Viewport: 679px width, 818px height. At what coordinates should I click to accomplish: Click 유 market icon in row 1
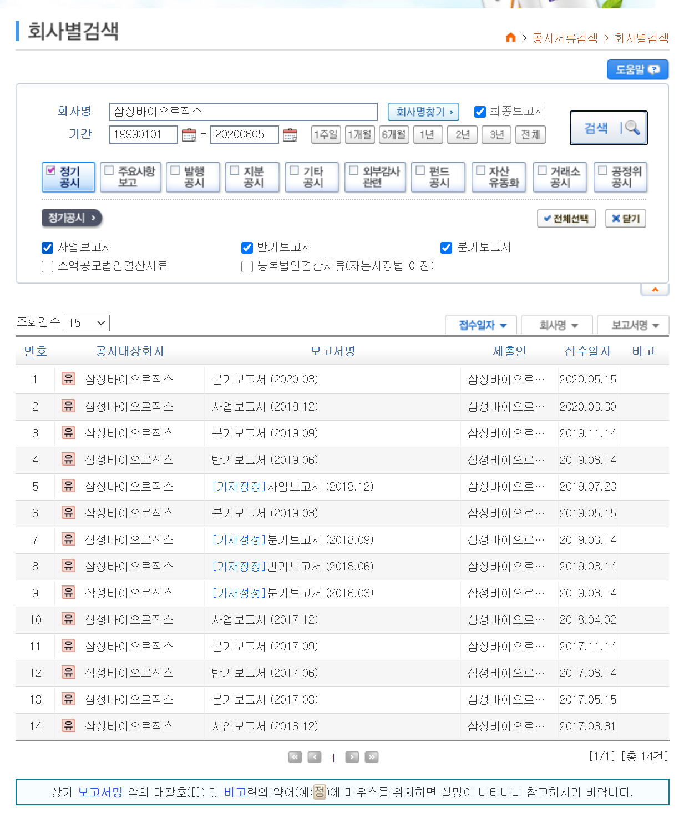pyautogui.click(x=68, y=379)
